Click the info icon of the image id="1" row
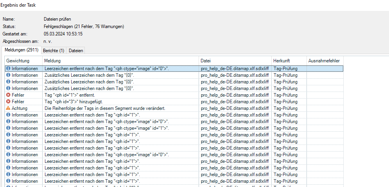 click(8, 128)
